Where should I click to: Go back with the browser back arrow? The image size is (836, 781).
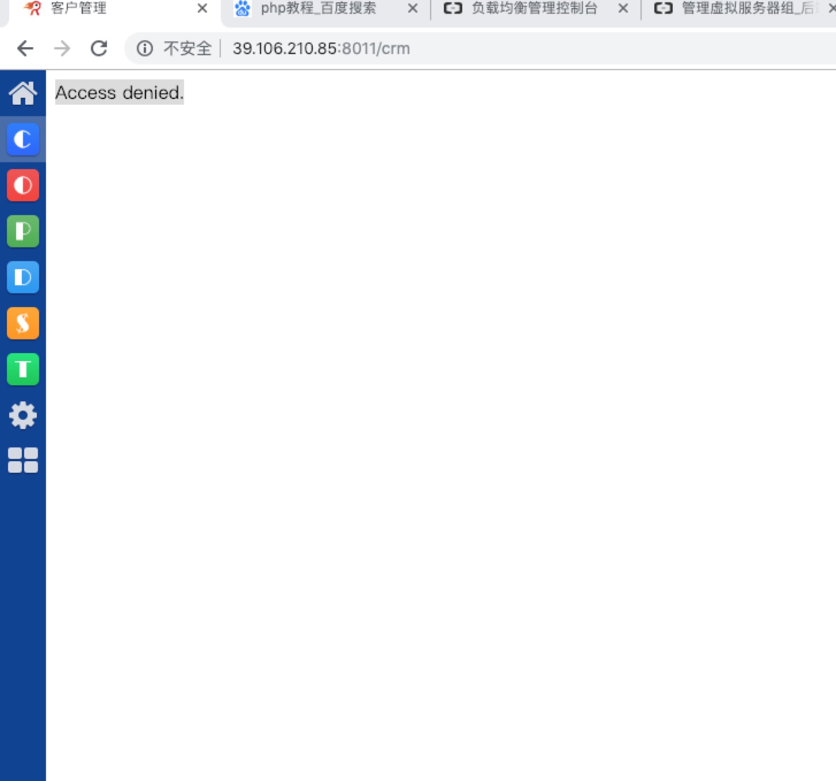click(25, 48)
